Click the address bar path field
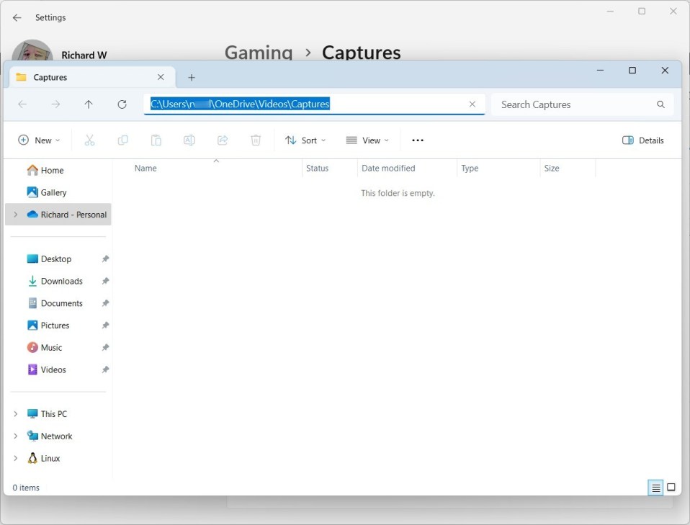The image size is (690, 525). pos(314,104)
